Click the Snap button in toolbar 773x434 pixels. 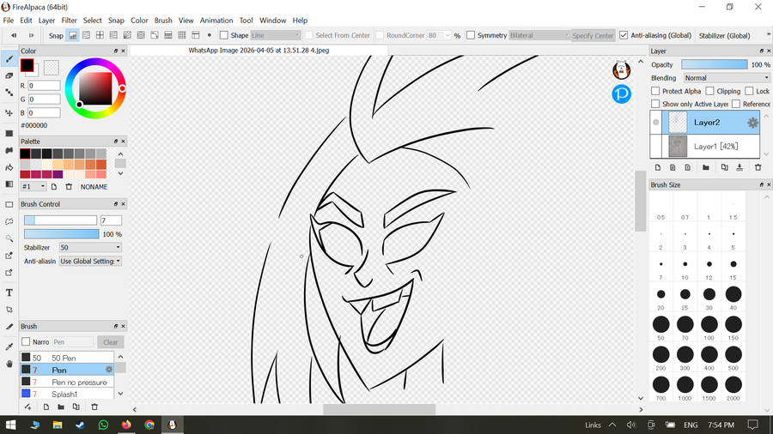pos(56,36)
